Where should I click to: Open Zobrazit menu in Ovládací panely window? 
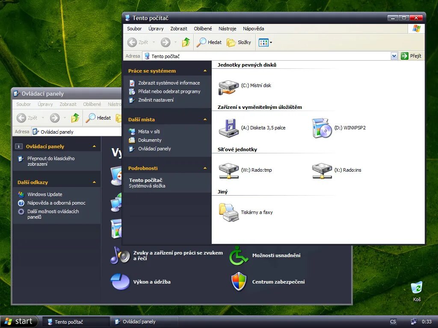(68, 104)
